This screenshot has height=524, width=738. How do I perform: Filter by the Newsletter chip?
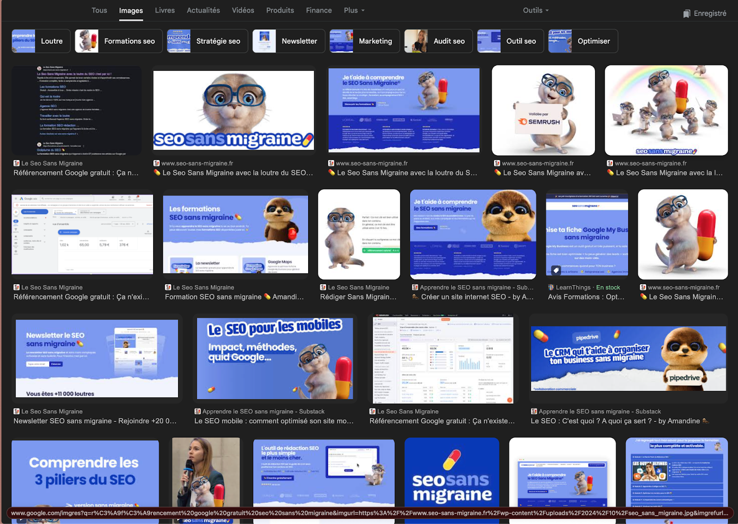click(289, 41)
